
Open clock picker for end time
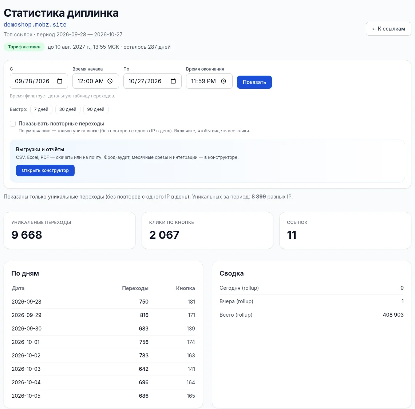224,81
